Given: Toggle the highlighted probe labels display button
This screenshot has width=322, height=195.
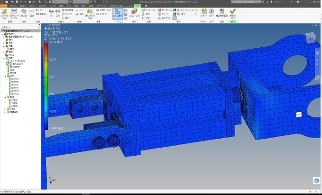Looking at the screenshot, I should pyautogui.click(x=174, y=18).
